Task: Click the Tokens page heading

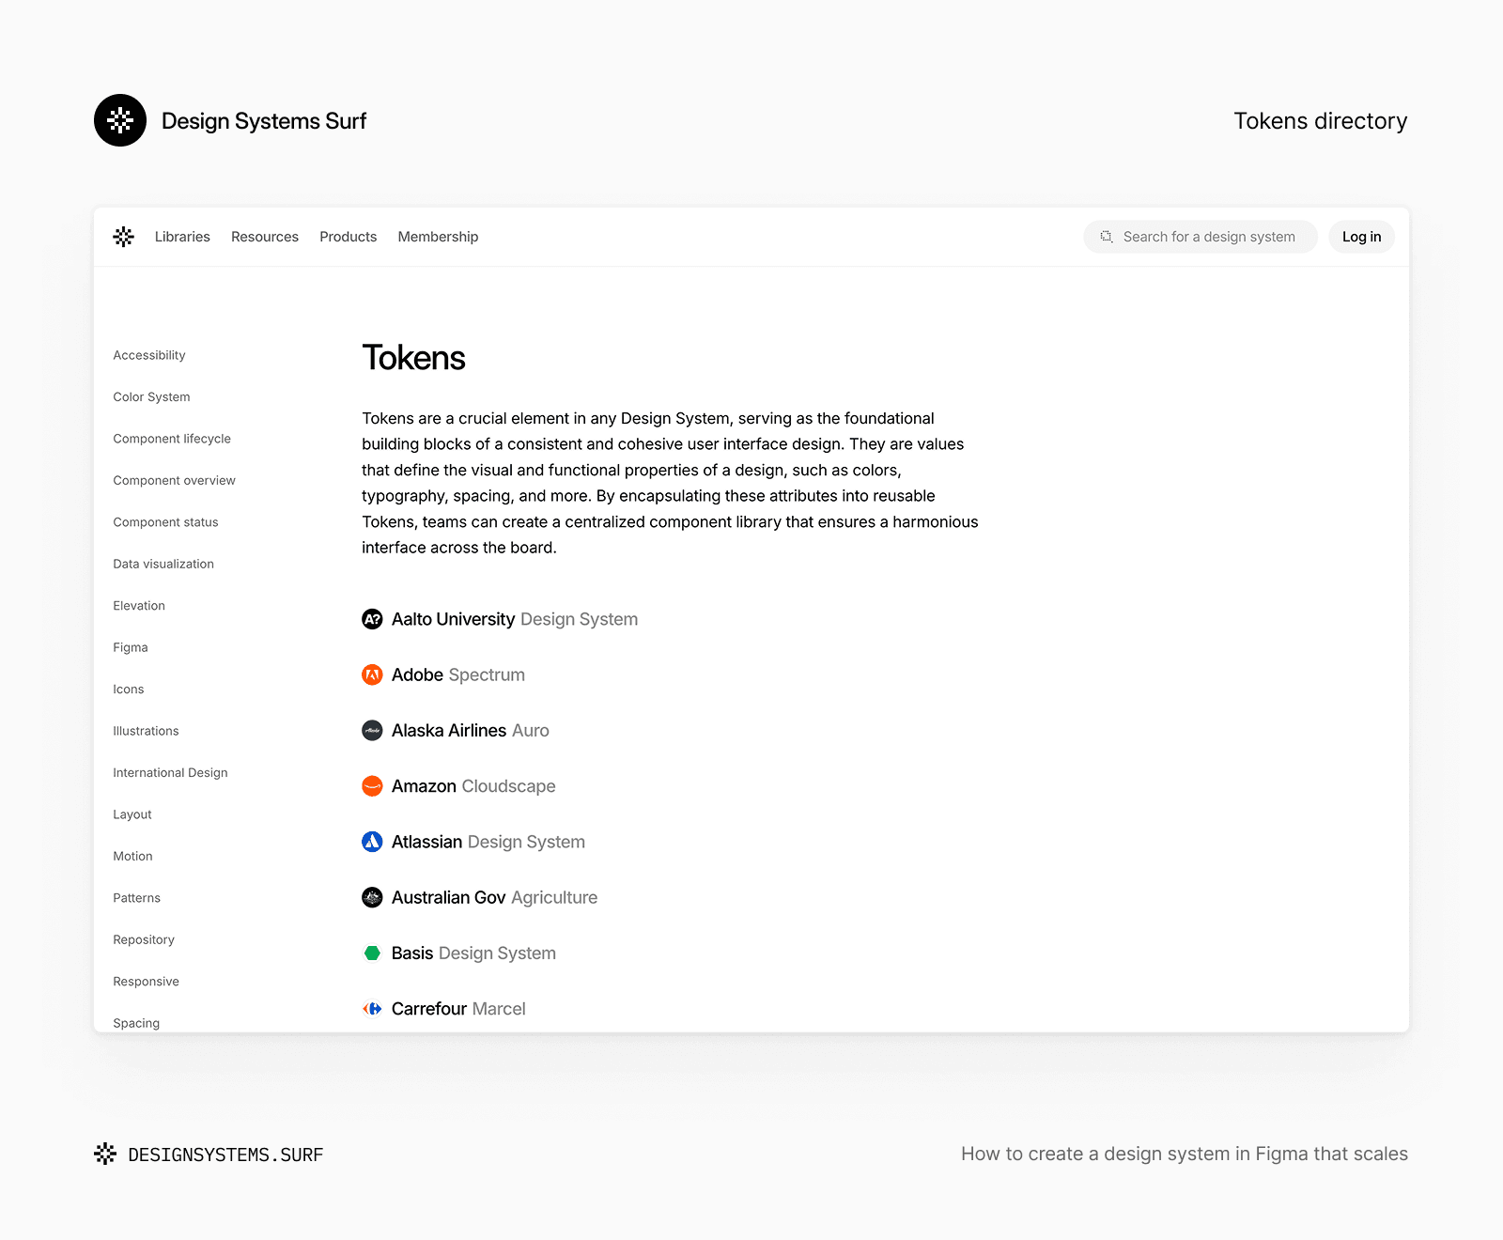Action: [x=413, y=358]
